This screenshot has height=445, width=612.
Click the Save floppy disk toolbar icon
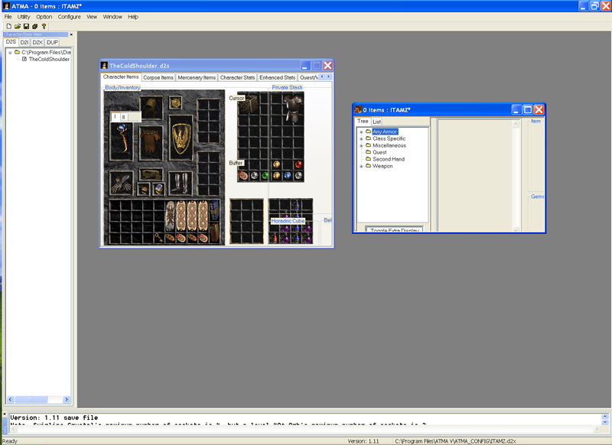[x=26, y=26]
